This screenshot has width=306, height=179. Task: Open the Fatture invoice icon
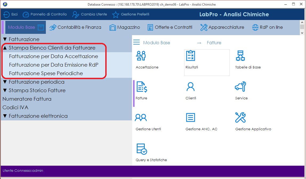tap(142, 87)
